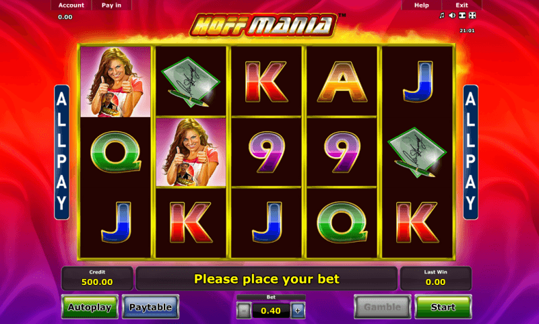Click the greyed-out Gamble button
Screen dimensions: 539x324
pos(383,306)
